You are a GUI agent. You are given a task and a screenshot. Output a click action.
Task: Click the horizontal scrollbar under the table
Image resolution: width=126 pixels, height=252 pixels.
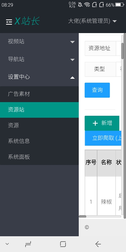point(100,217)
